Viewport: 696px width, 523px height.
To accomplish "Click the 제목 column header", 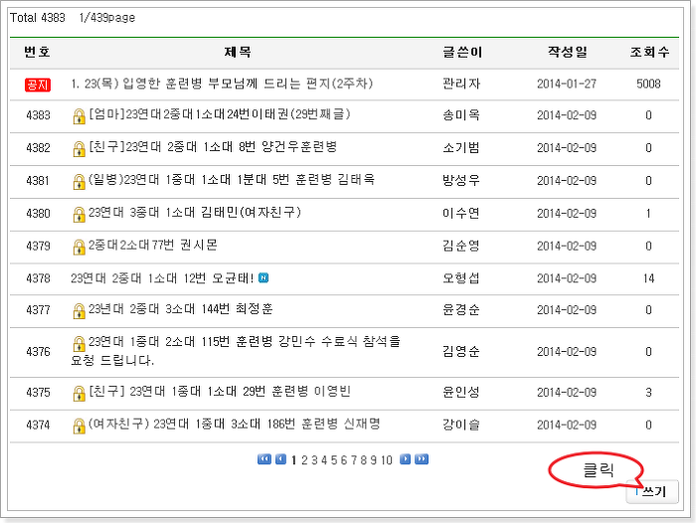I will pos(238,53).
